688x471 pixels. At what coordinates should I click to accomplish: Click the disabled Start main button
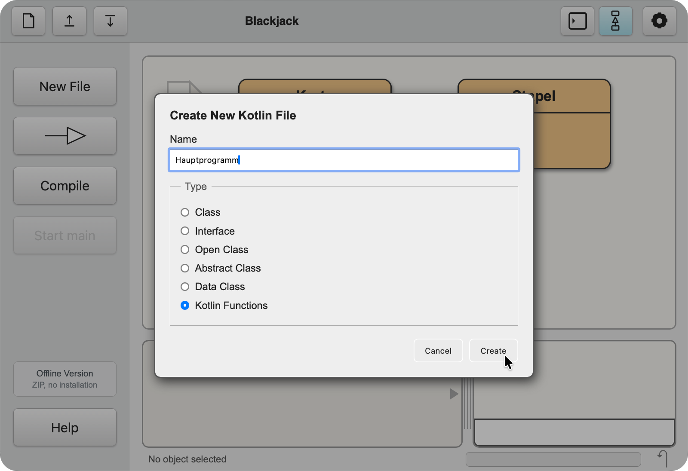[x=65, y=235]
